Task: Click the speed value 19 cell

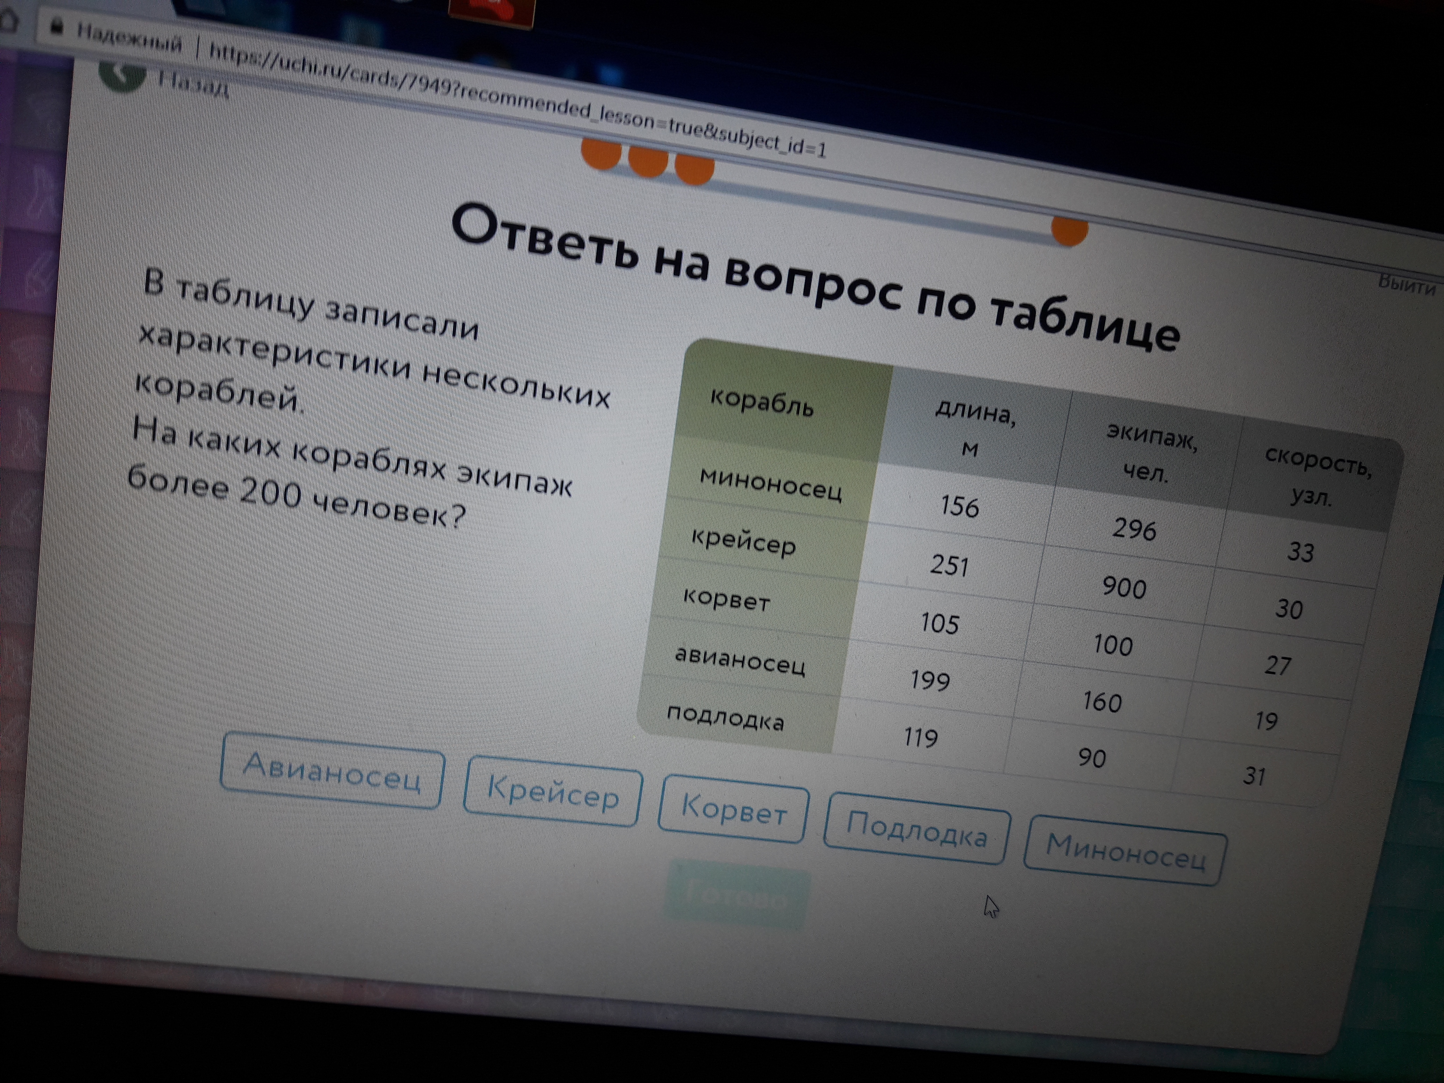Action: pos(1266,721)
